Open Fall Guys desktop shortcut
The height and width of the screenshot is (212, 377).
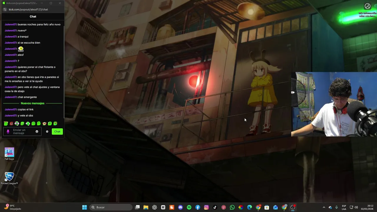[9, 154]
